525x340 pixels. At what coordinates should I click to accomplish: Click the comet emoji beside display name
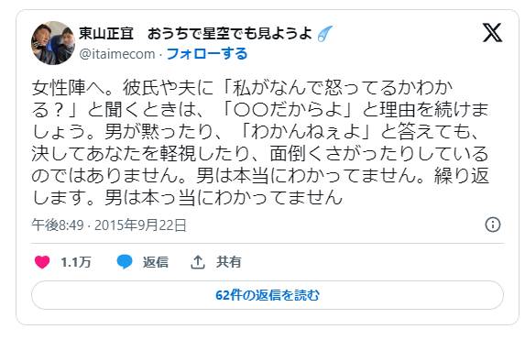pos(325,34)
